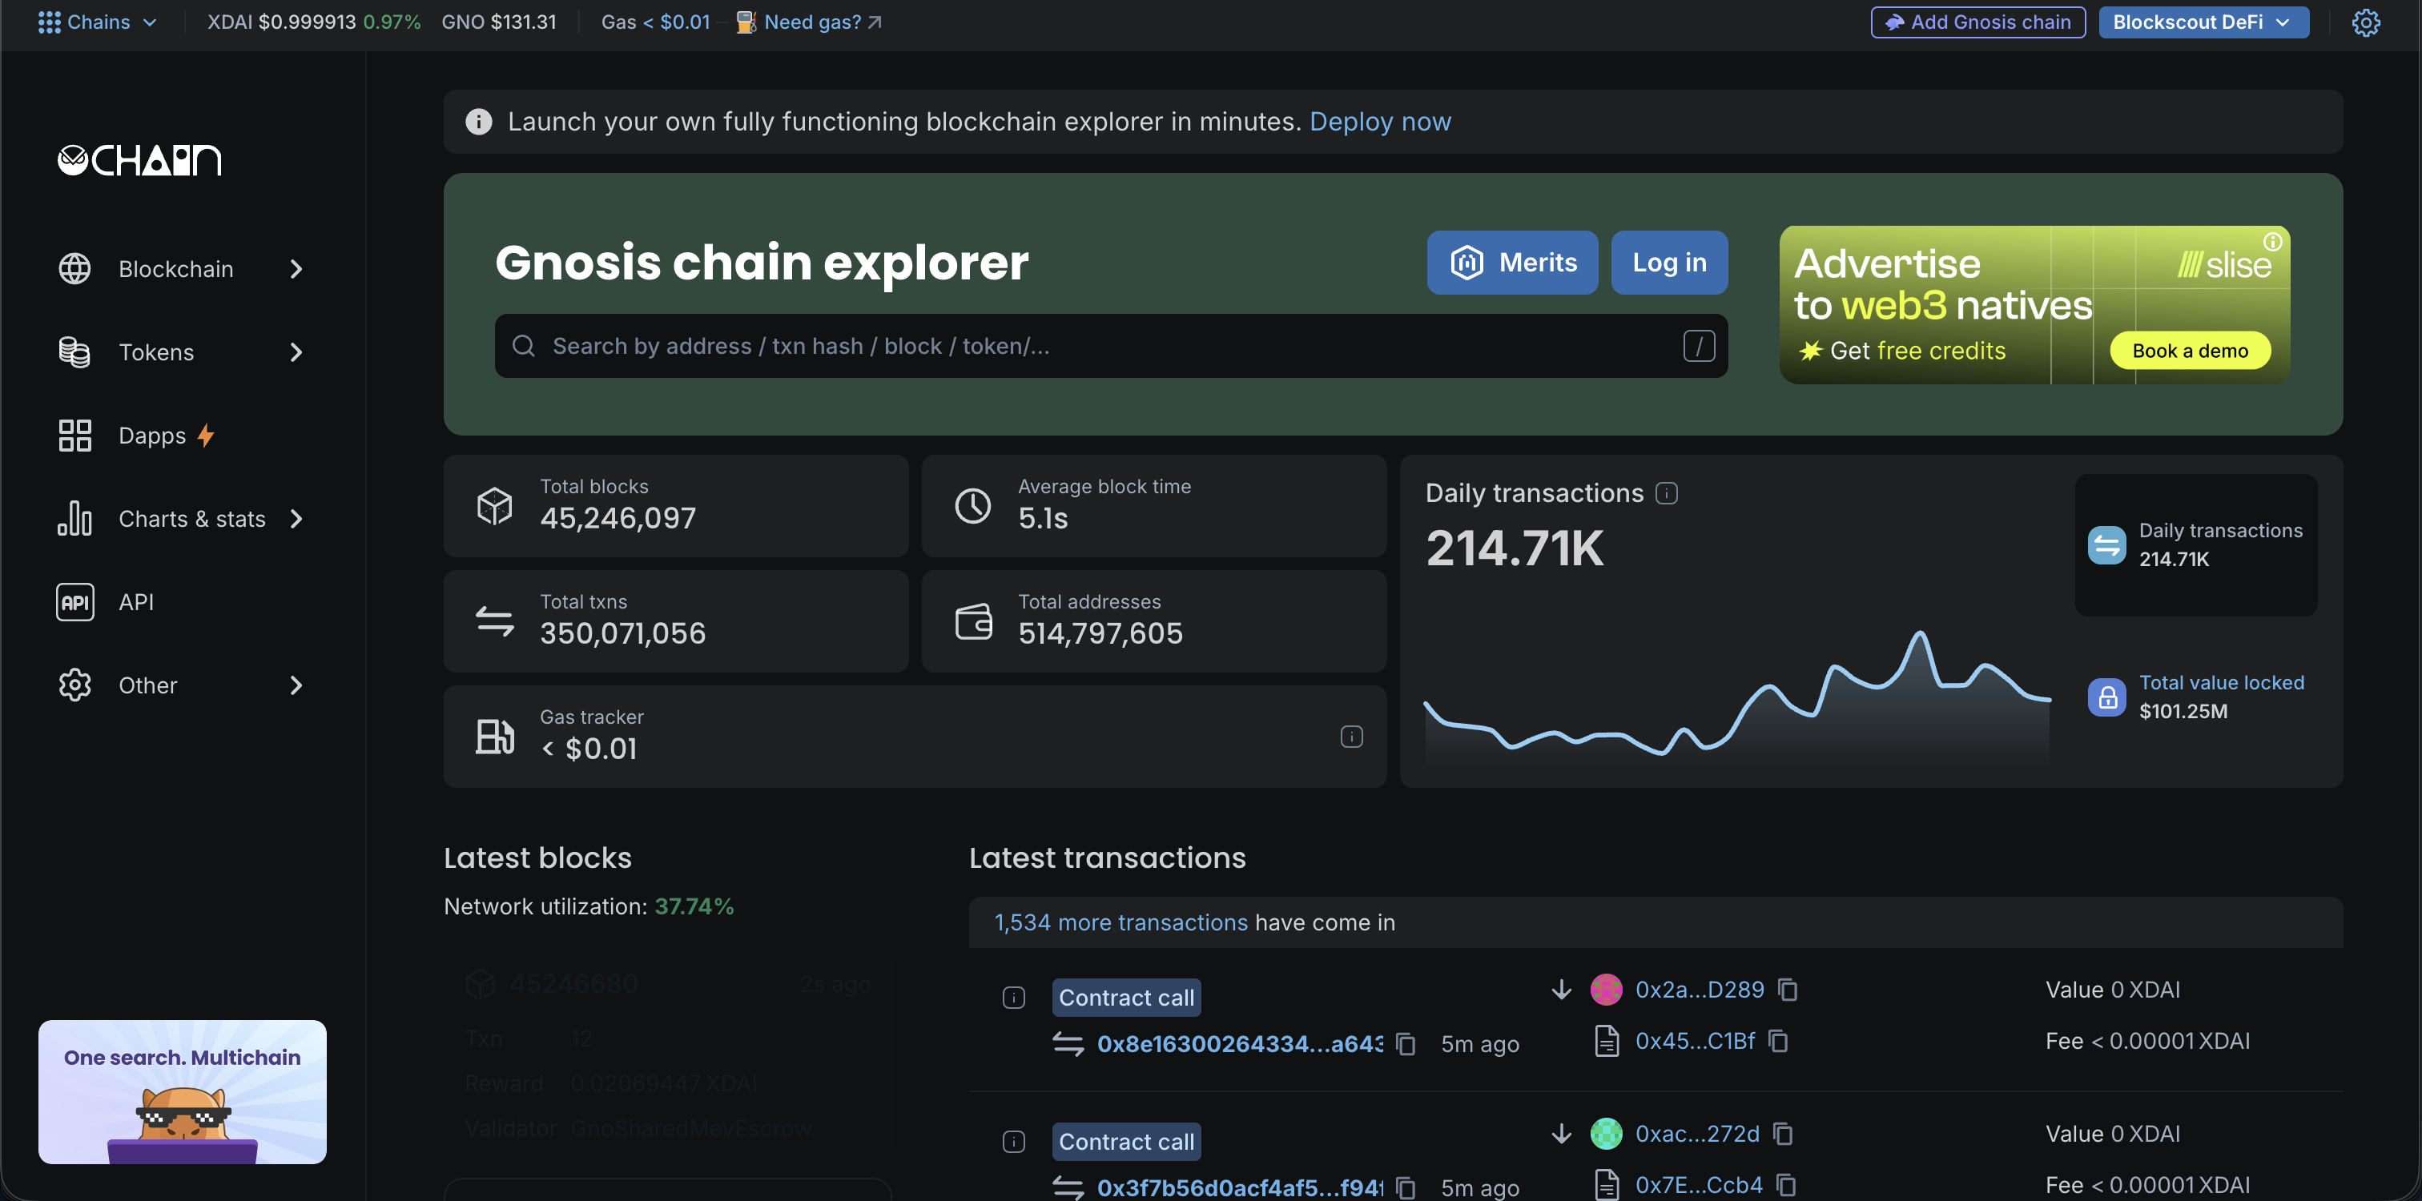Click Daily transactions info icon
This screenshot has height=1201, width=2422.
[1666, 493]
